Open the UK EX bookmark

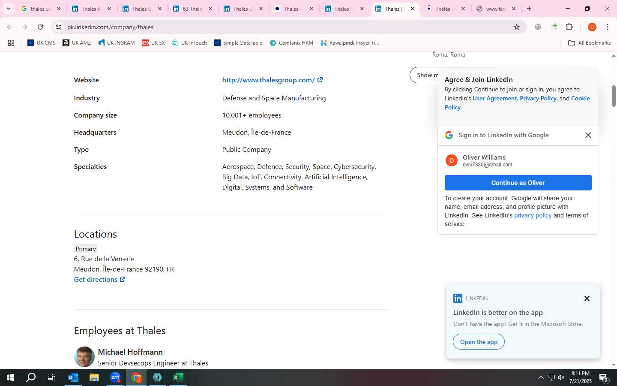(153, 43)
